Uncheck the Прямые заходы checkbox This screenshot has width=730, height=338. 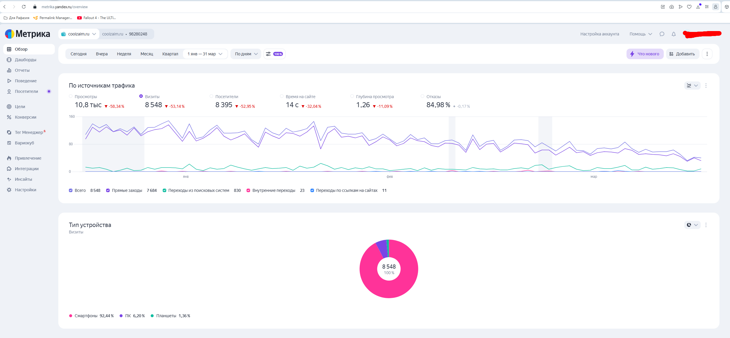[108, 190]
